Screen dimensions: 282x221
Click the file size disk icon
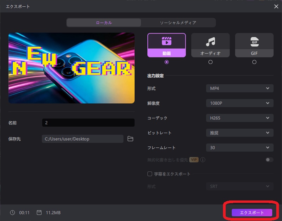pyautogui.click(x=39, y=213)
